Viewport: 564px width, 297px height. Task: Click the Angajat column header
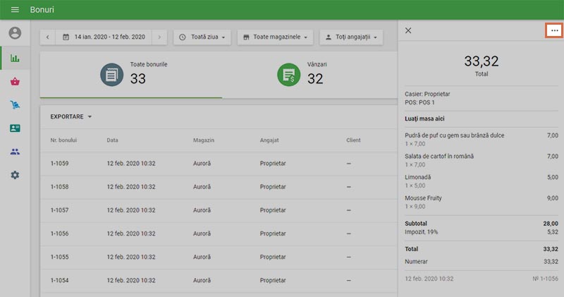[x=269, y=140]
